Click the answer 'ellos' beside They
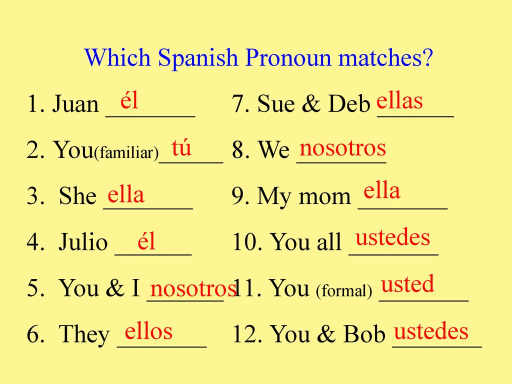 pos(148,331)
